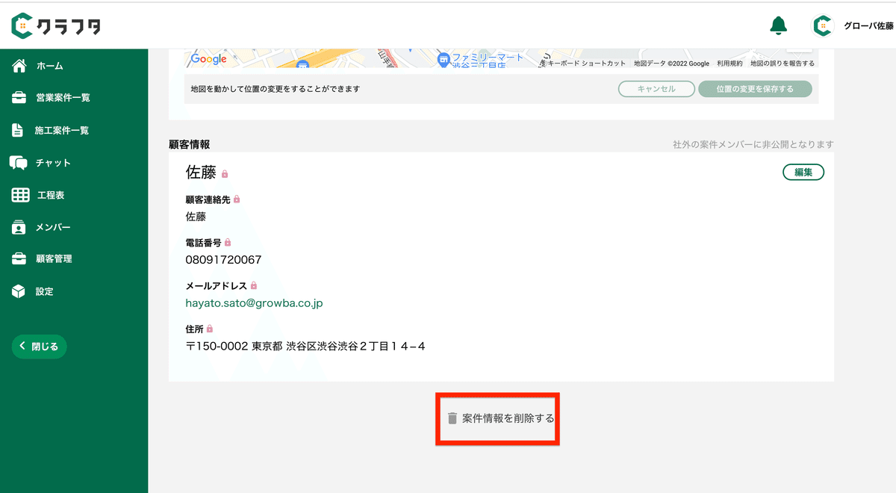Click 地図を動かして位置の変更 instruction text
Screen dimensions: 896x493
[x=276, y=89]
